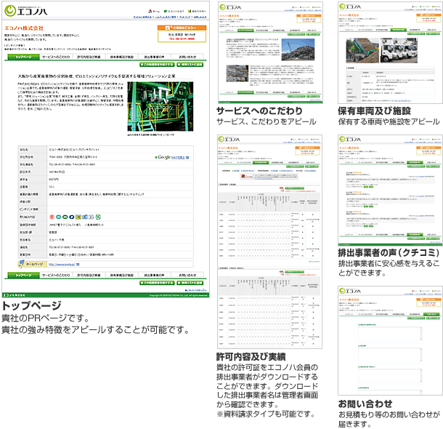This screenshot has height=429, width=443.
Task: Click the red circular icon in the company table
Action: (x=52, y=217)
